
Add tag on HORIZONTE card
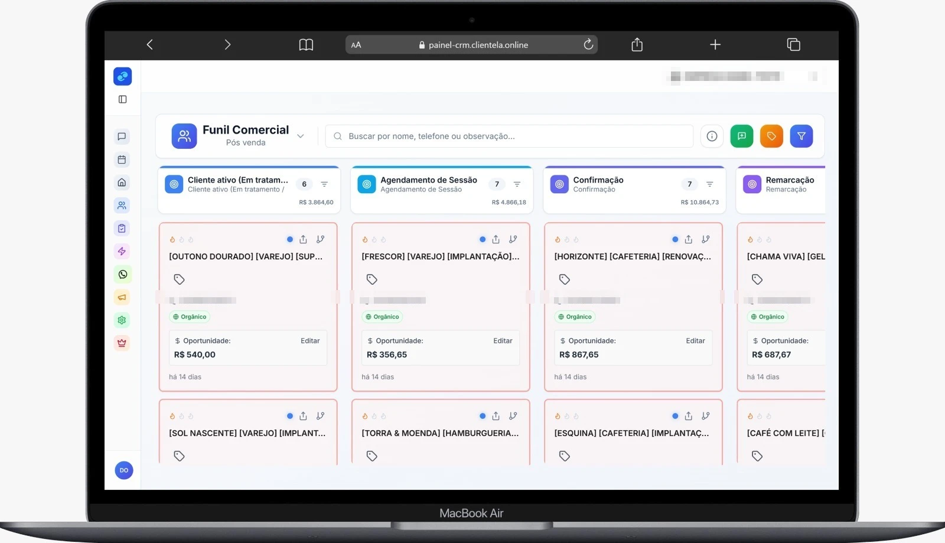click(x=564, y=279)
